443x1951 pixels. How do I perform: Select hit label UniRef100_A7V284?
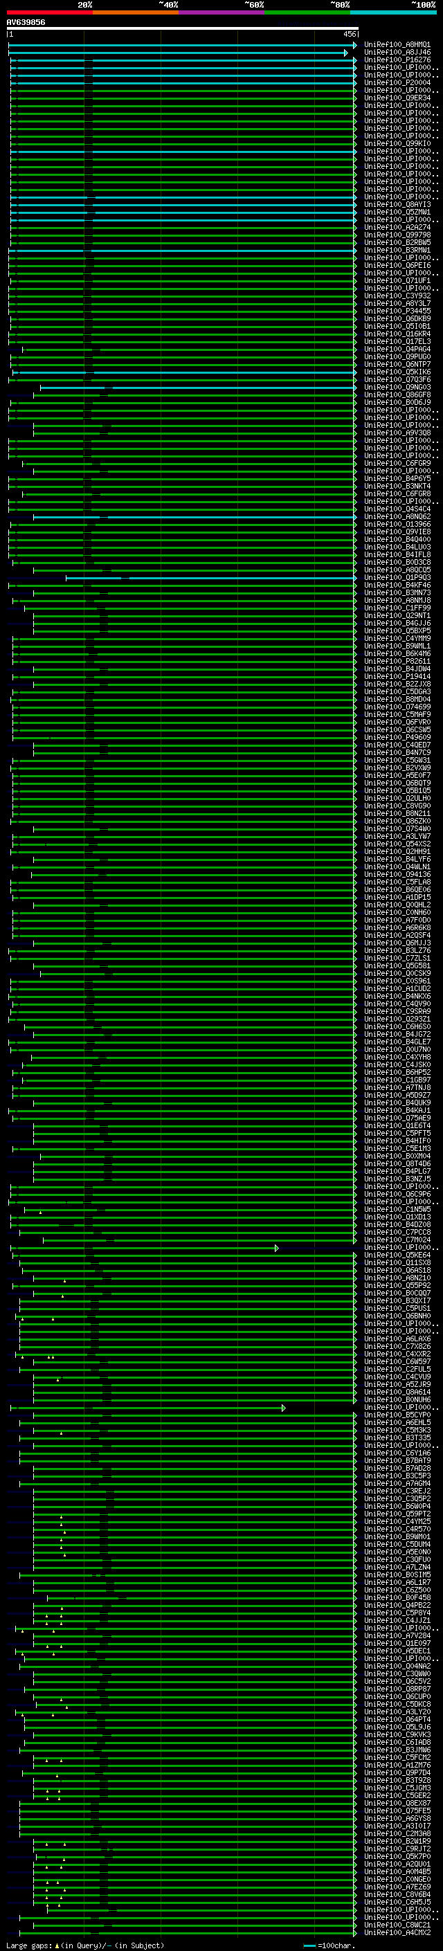397,1636
